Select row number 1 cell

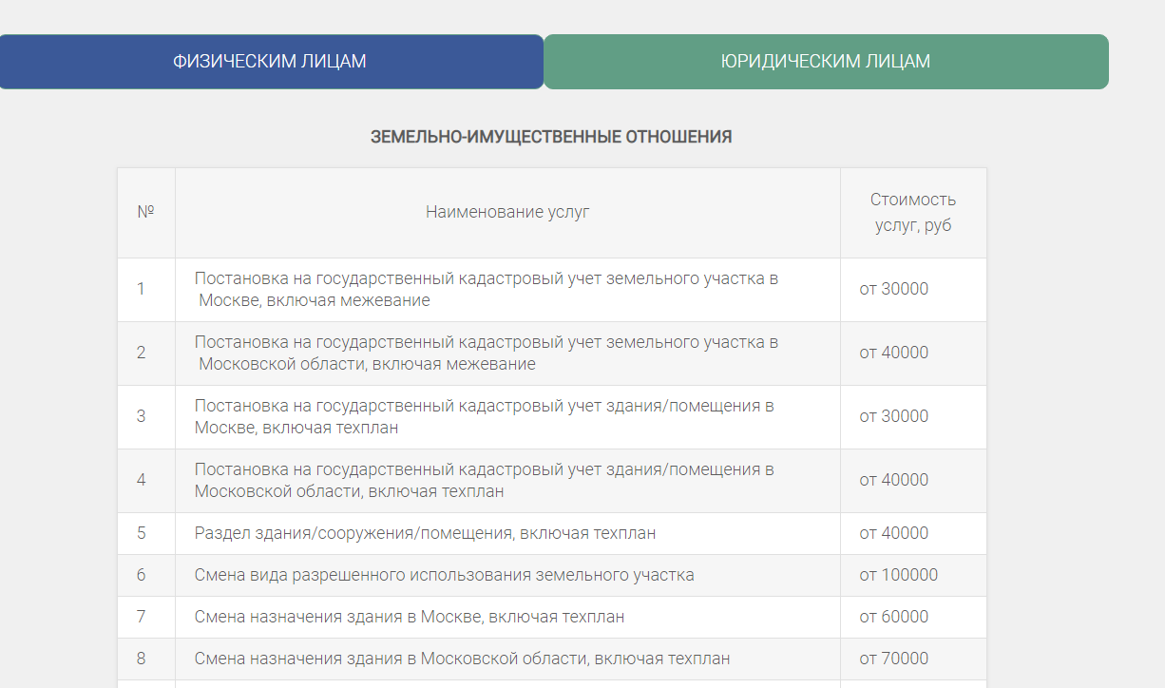(x=142, y=289)
